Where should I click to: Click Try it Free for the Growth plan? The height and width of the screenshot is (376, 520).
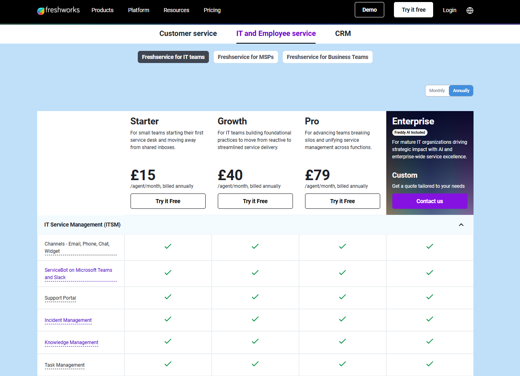(x=255, y=201)
